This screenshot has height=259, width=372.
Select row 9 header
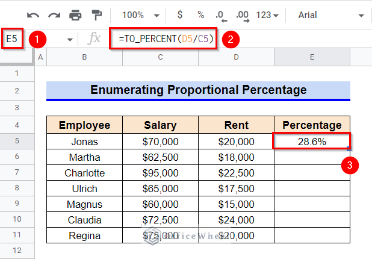pos(17,204)
